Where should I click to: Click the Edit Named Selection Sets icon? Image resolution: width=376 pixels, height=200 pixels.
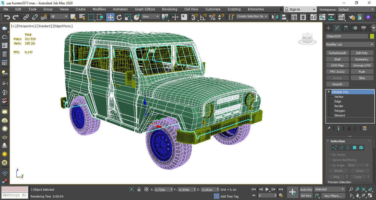point(231,17)
